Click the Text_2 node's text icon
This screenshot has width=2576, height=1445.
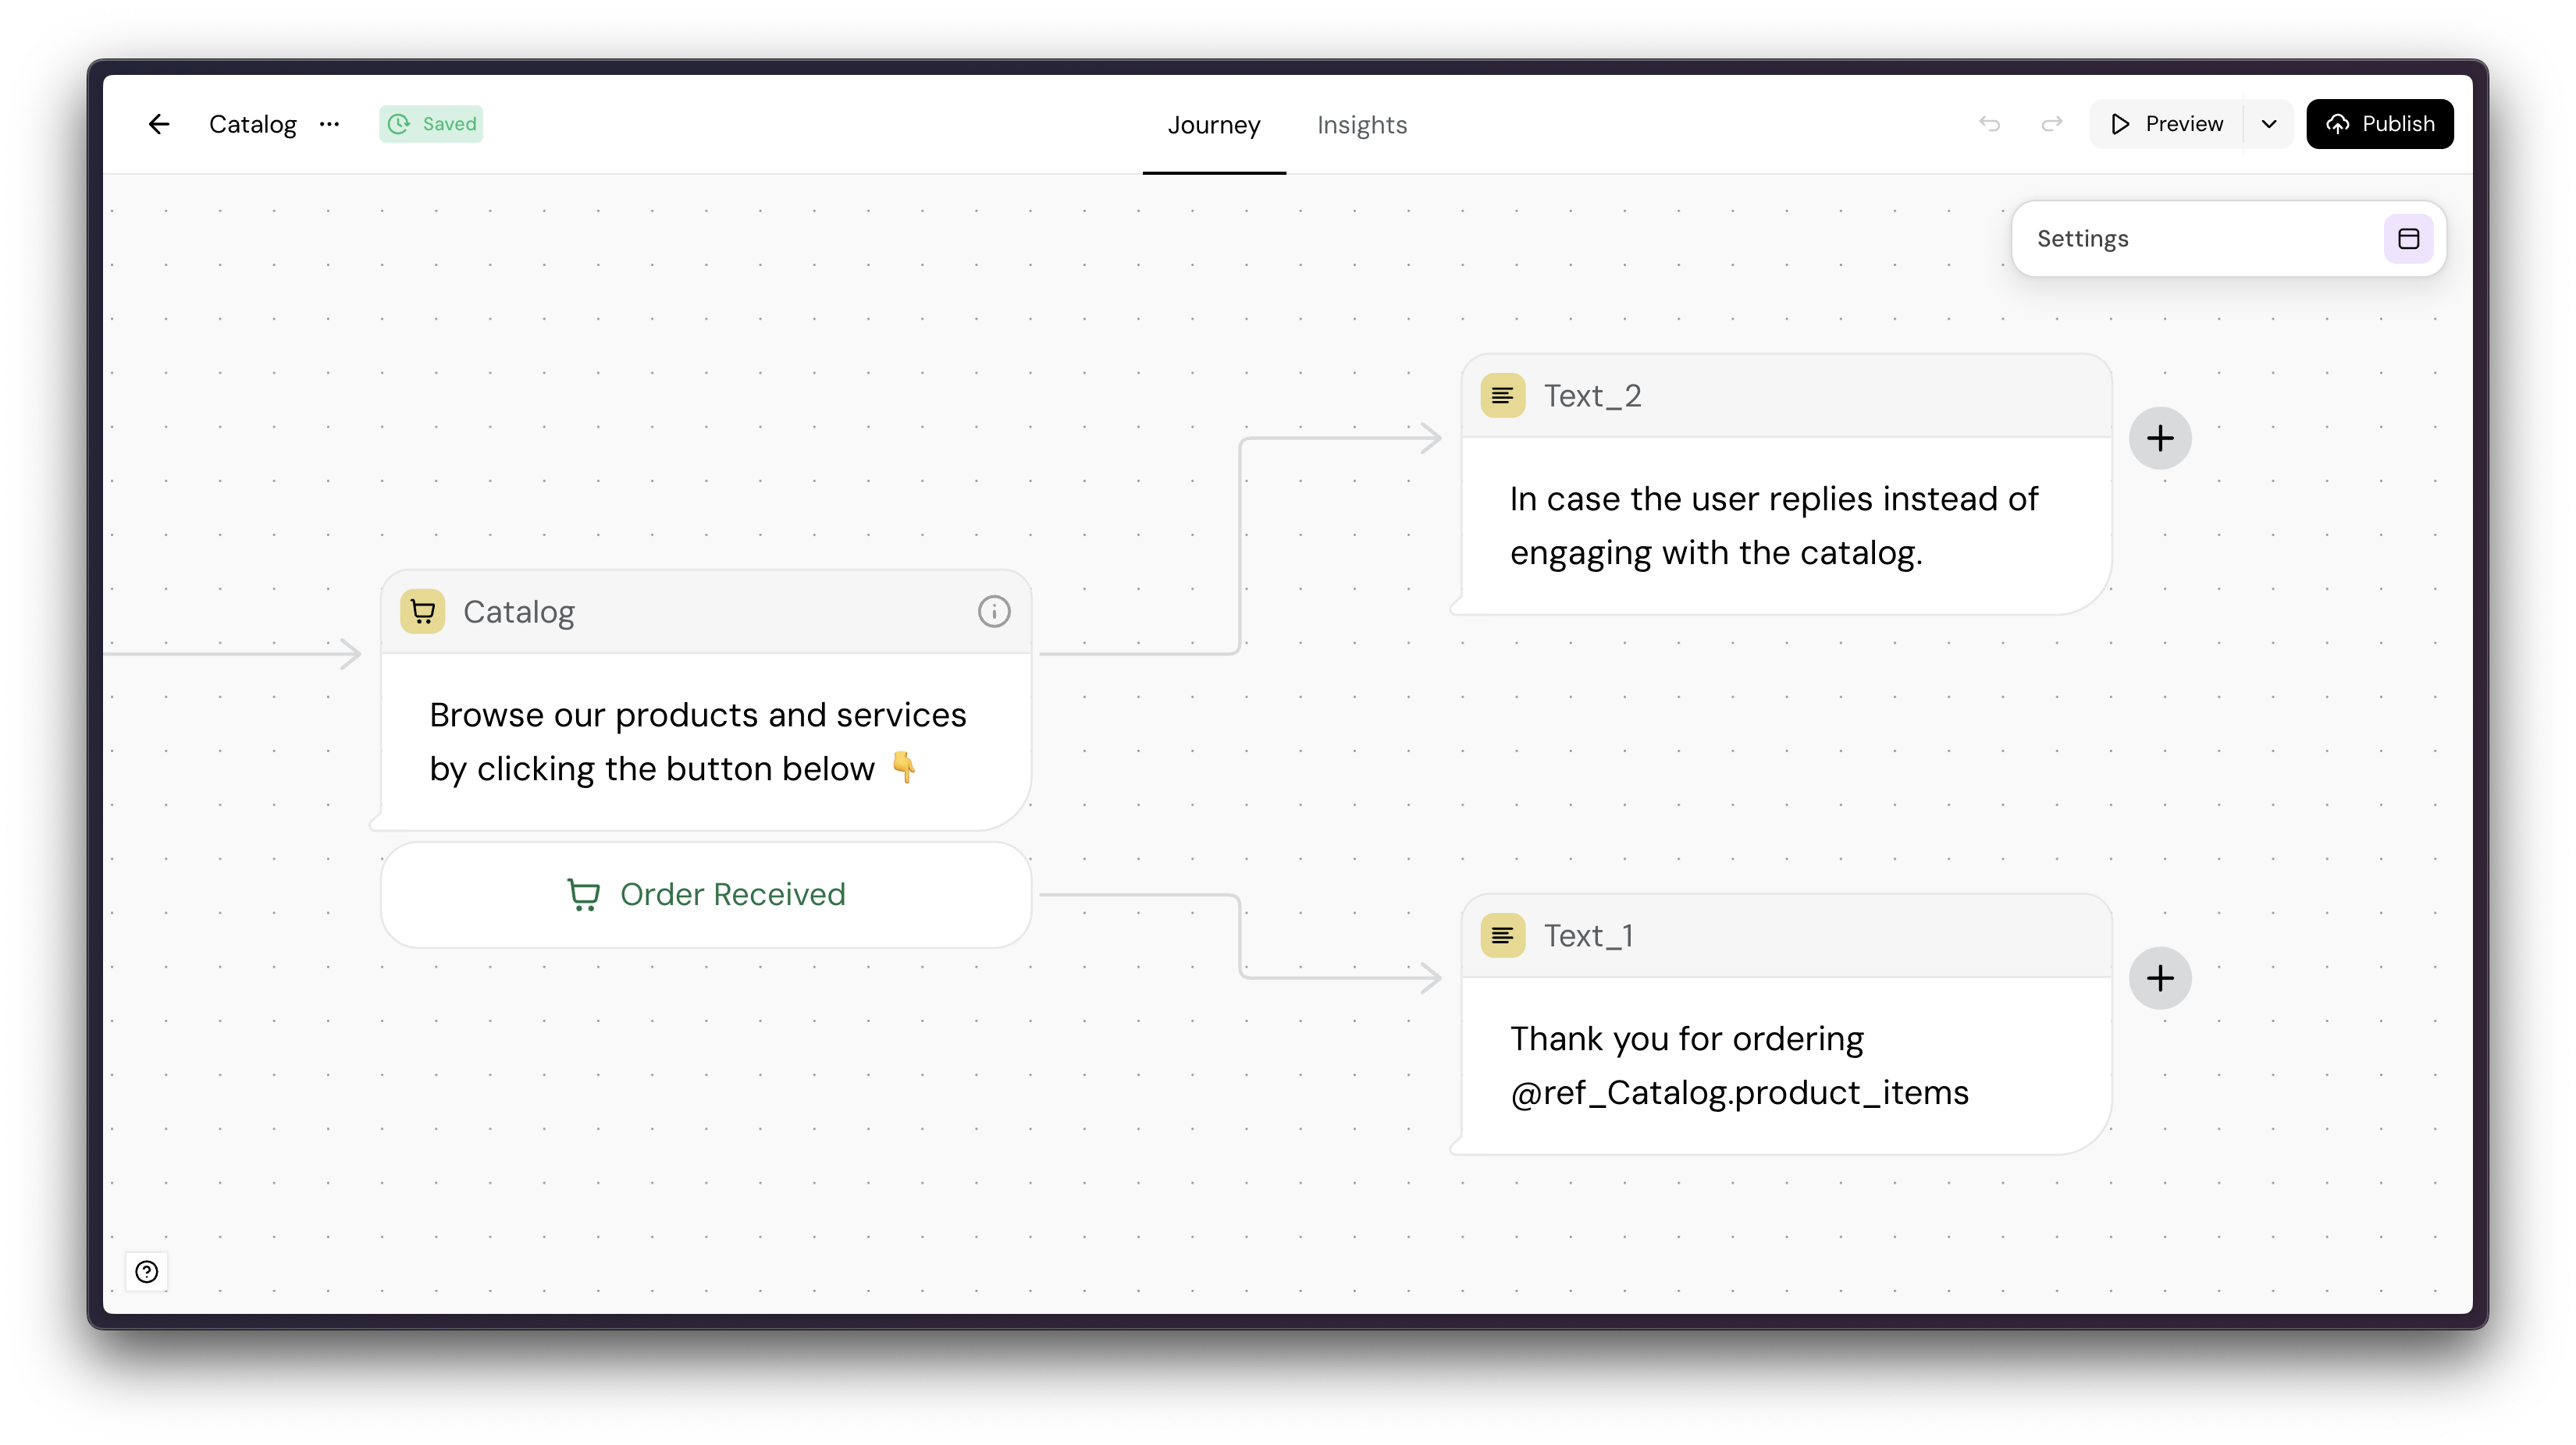[x=1502, y=396]
